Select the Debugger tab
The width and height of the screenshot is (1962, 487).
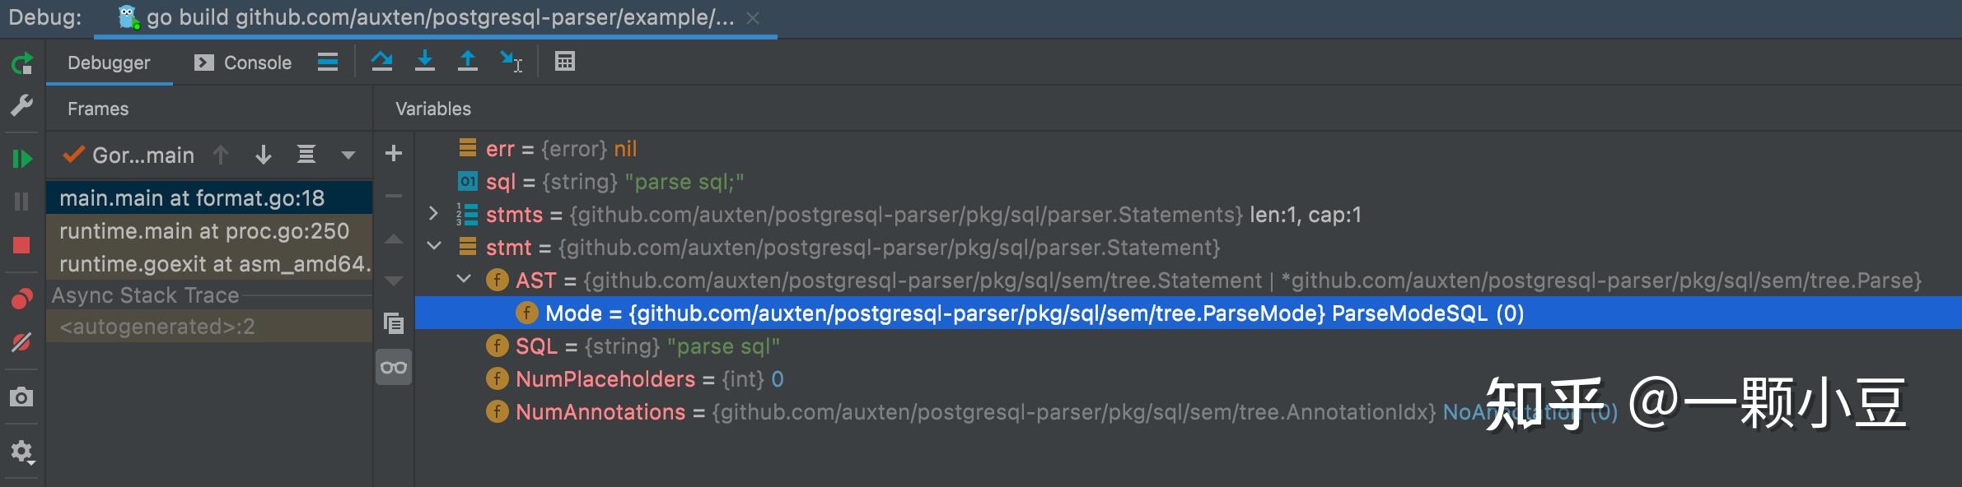[109, 63]
